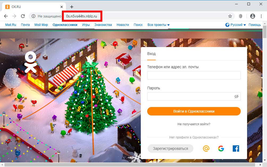Focus the phone or email input field
This screenshot has width=267, height=167.
pyautogui.click(x=194, y=75)
